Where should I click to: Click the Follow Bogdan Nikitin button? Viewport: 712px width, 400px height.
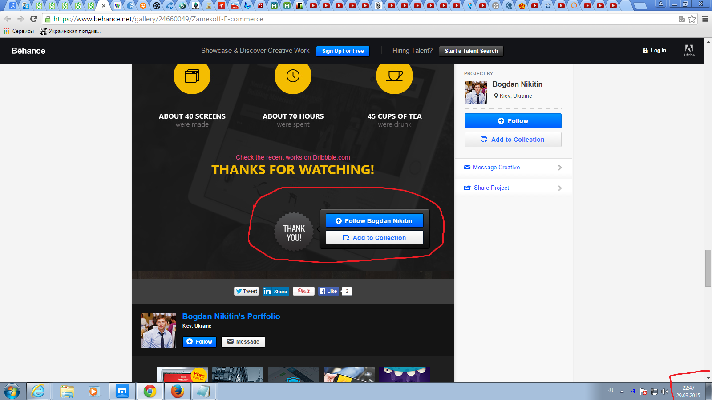coord(374,221)
